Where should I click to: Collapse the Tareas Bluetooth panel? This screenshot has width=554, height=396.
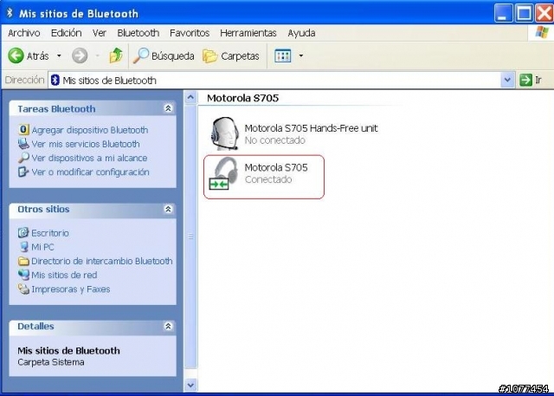[x=168, y=108]
